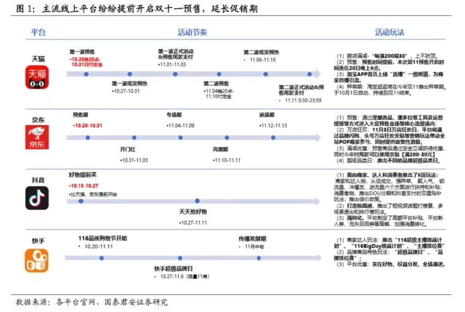Click the 活动节奏 column header
Image resolution: width=465 pixels, height=312 pixels.
click(x=193, y=32)
